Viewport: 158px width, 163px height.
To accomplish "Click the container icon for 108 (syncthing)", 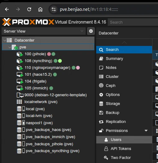I will coord(20,61).
